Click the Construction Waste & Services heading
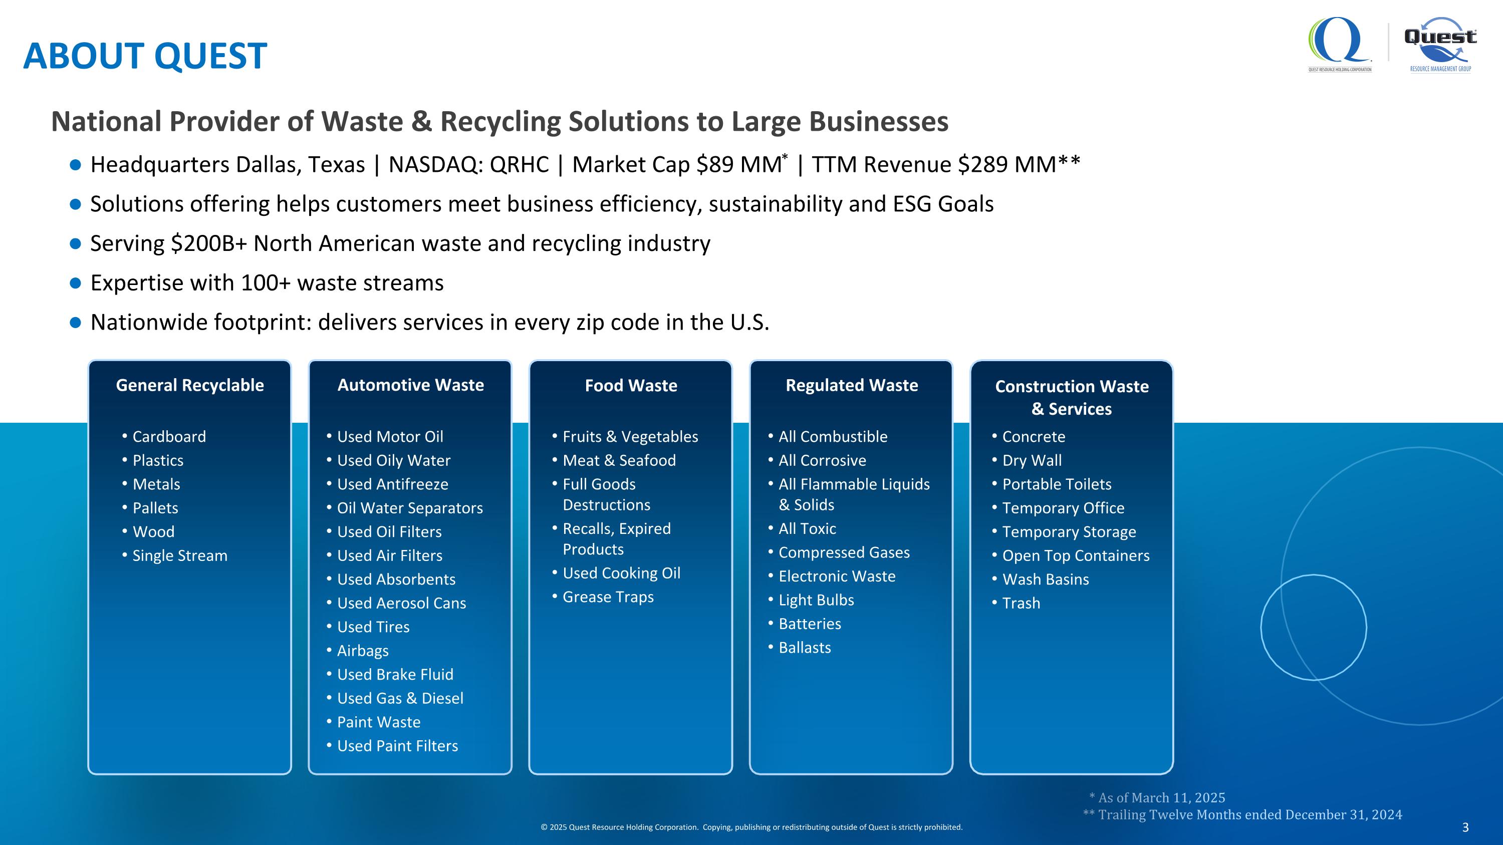 coord(1071,397)
